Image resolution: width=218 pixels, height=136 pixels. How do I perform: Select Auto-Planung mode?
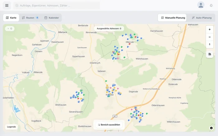coord(201,18)
